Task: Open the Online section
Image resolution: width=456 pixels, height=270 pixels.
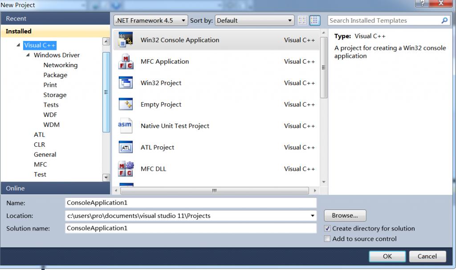Action: (x=55, y=188)
